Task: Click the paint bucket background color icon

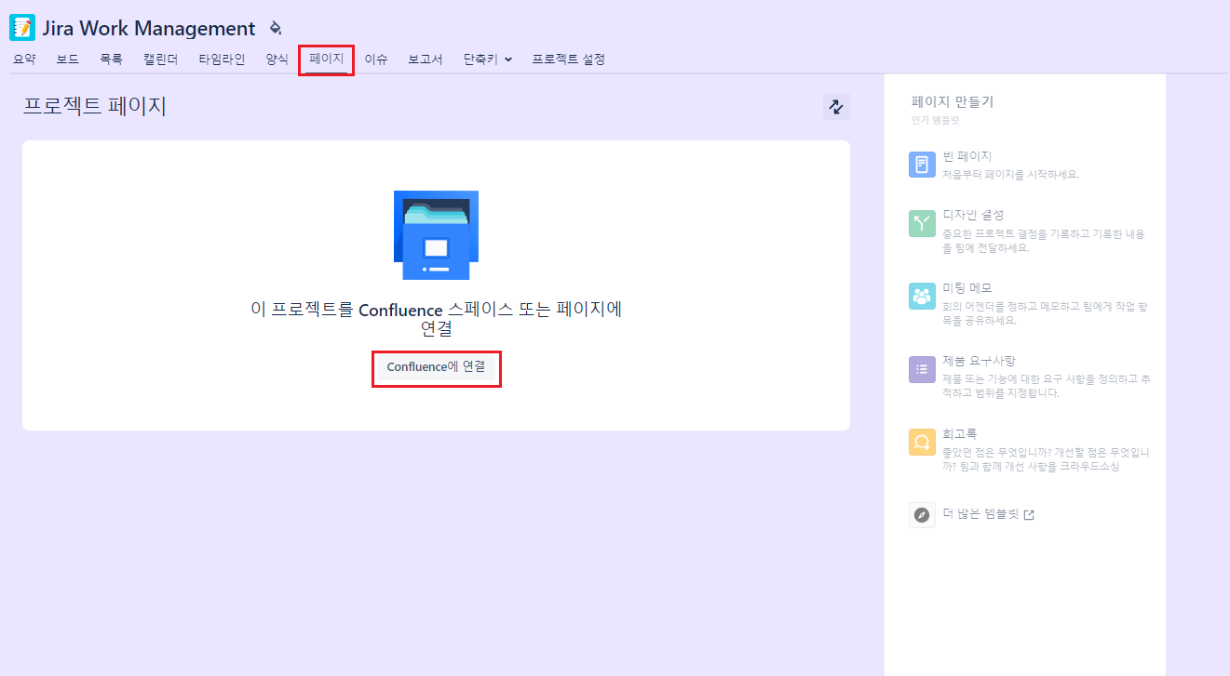Action: coord(275,28)
